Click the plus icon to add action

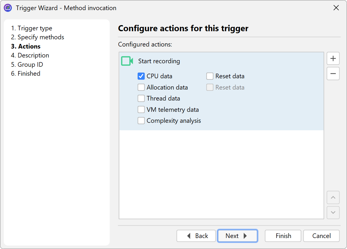(333, 59)
